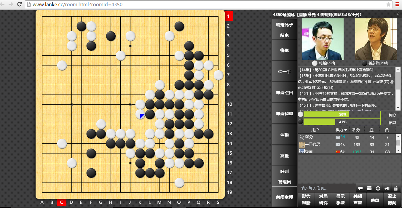This screenshot has height=208, width=402.
Task: Click the highlighted column letter C label
Action: point(61,202)
